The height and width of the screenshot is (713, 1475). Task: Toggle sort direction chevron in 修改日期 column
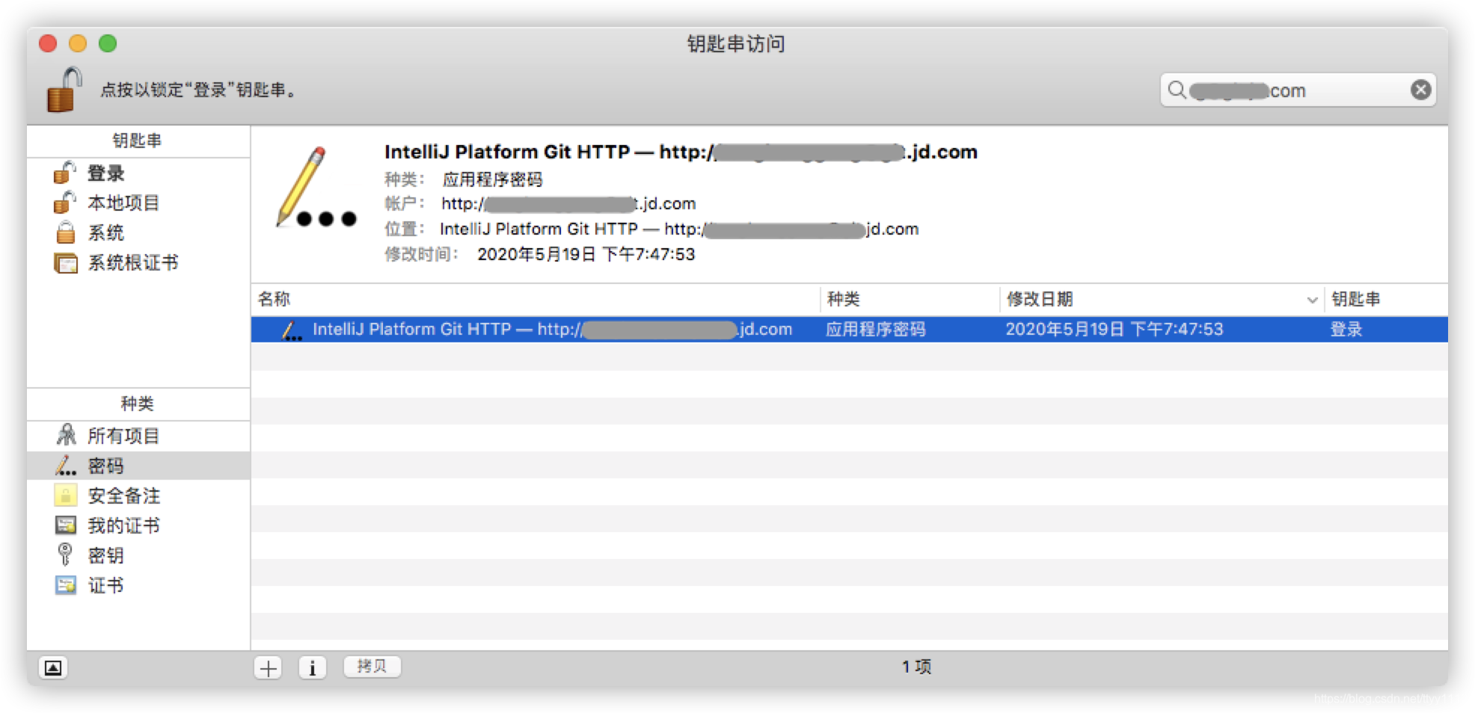[x=1312, y=300]
